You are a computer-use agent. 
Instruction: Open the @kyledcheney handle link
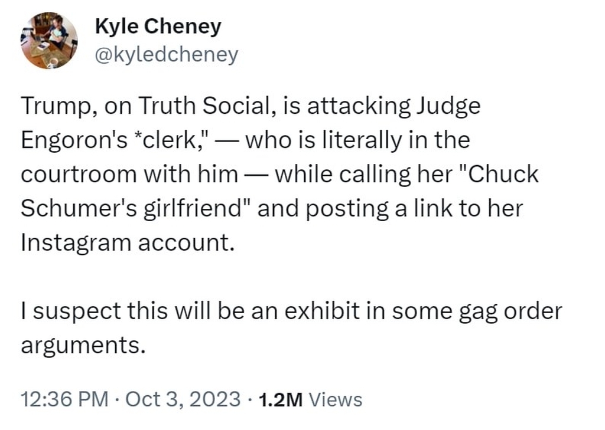(x=166, y=55)
